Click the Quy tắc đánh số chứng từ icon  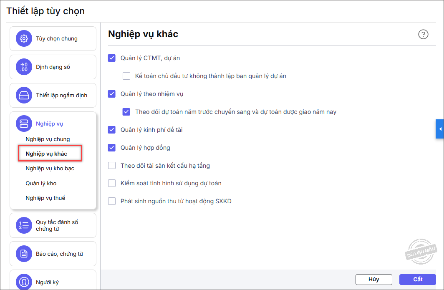(x=24, y=225)
